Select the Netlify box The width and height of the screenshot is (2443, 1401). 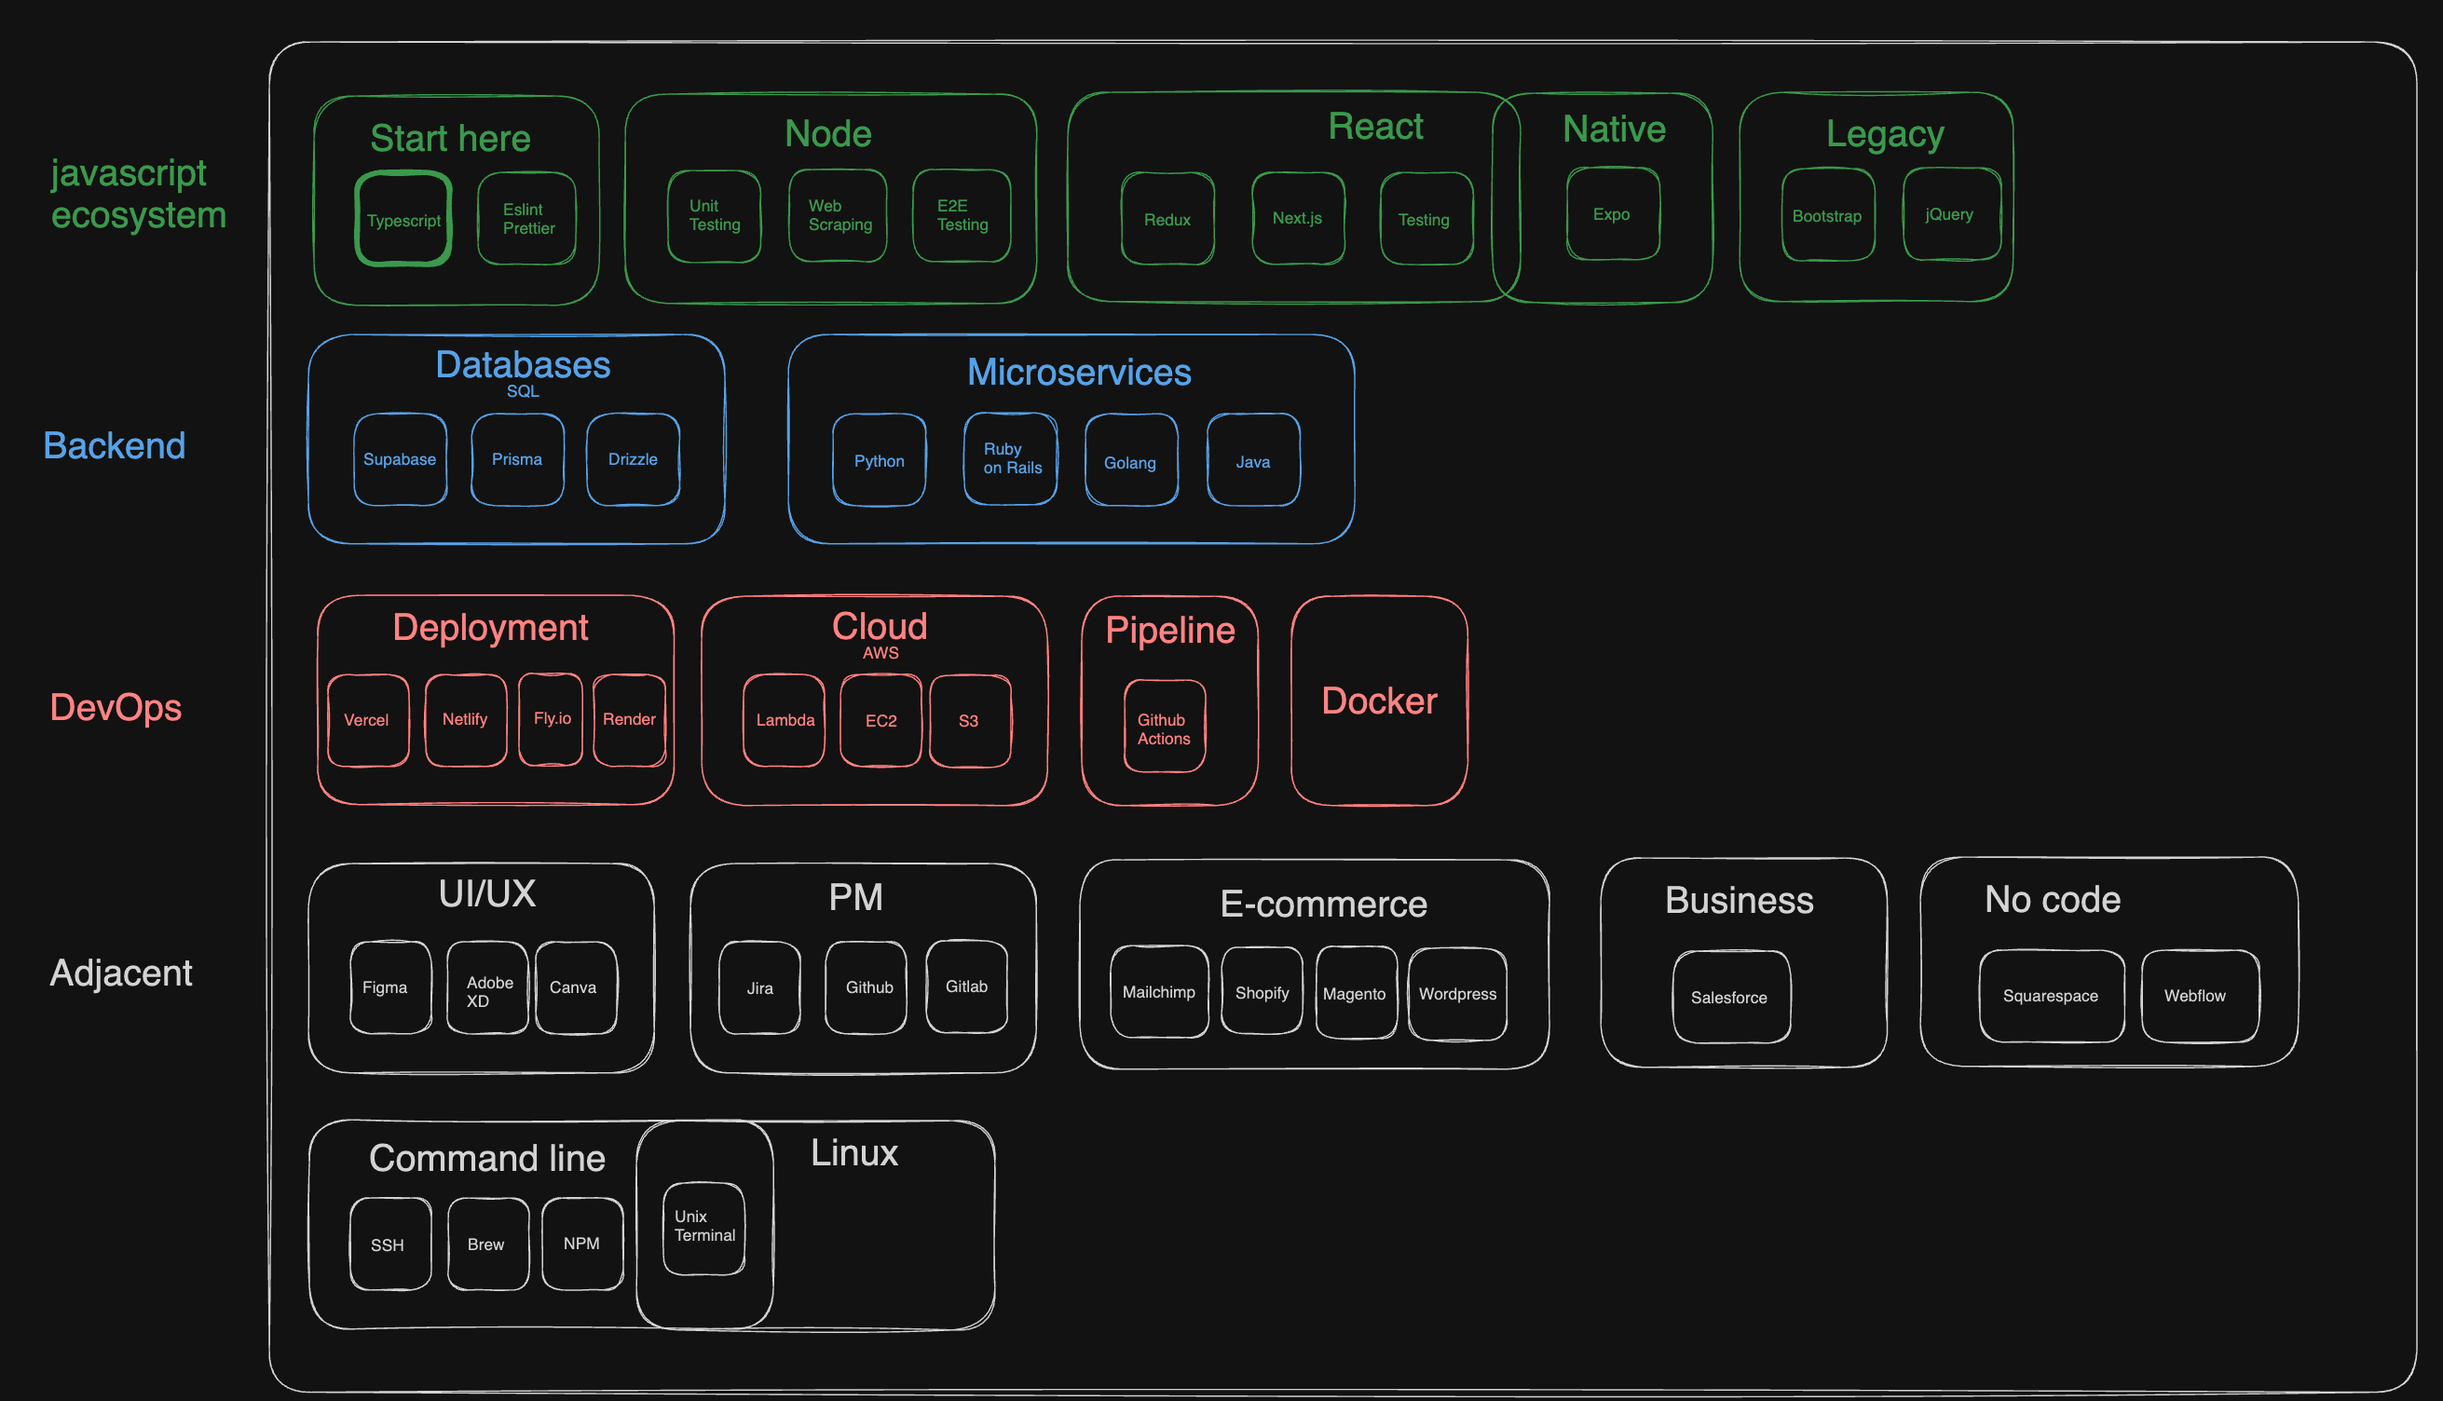pyautogui.click(x=466, y=720)
